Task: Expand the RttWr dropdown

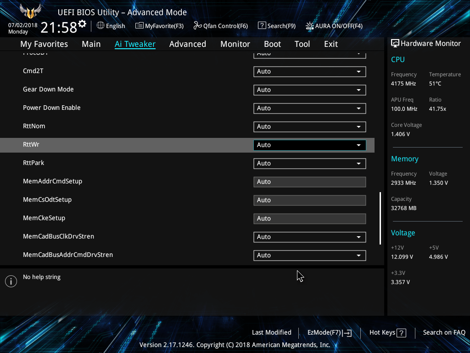Action: tap(310, 145)
